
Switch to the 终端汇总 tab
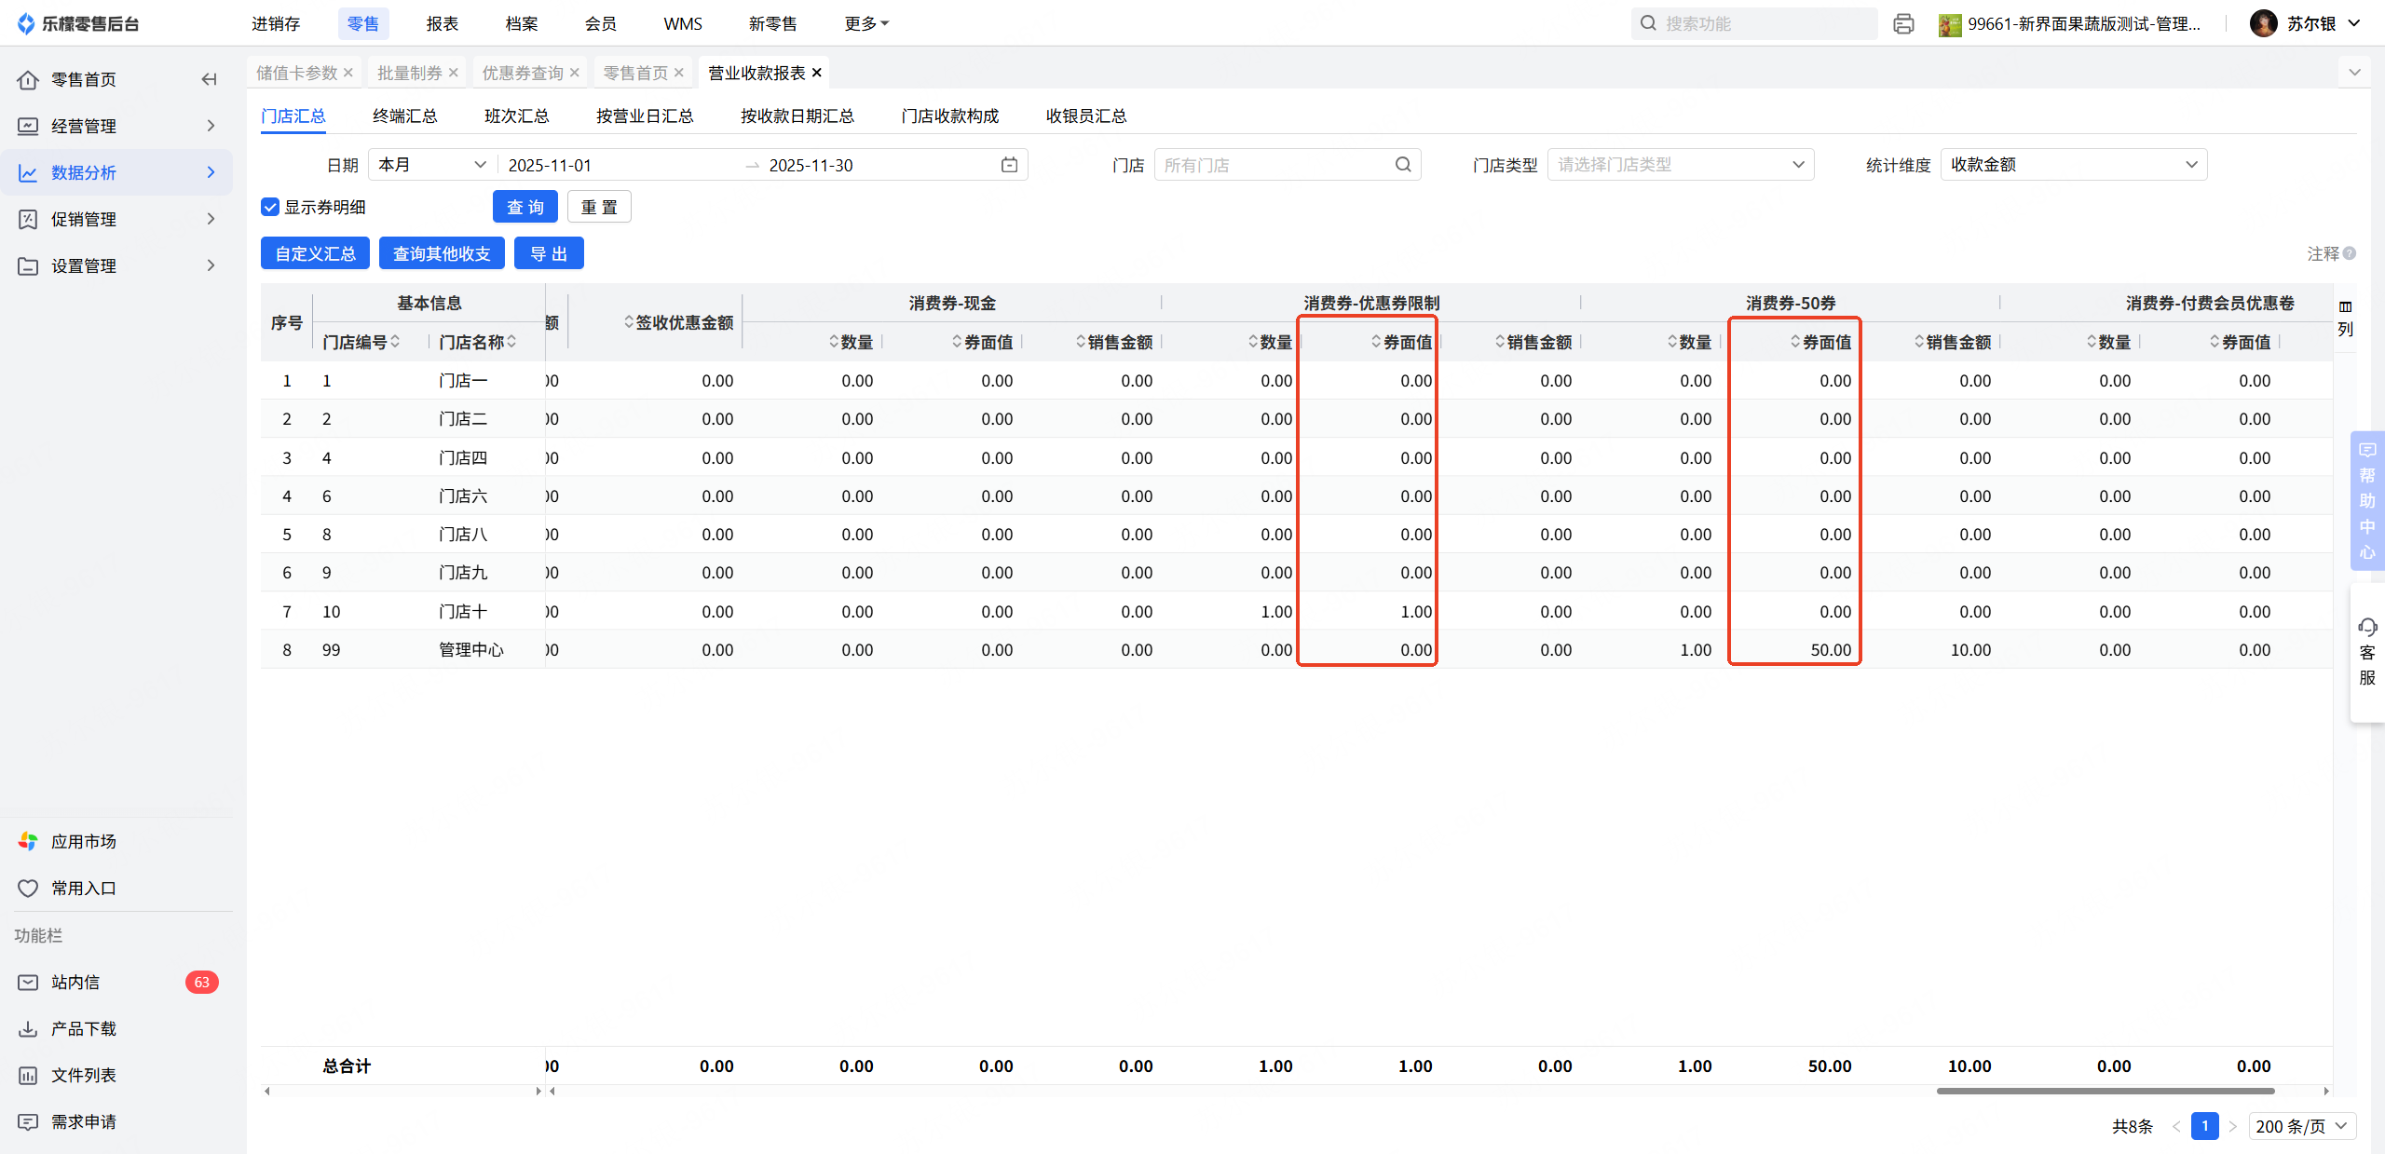[404, 115]
